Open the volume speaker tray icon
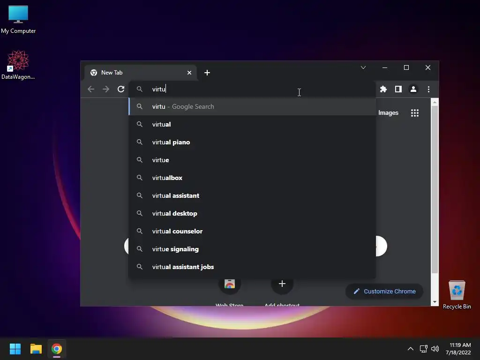Image resolution: width=480 pixels, height=360 pixels. (435, 349)
